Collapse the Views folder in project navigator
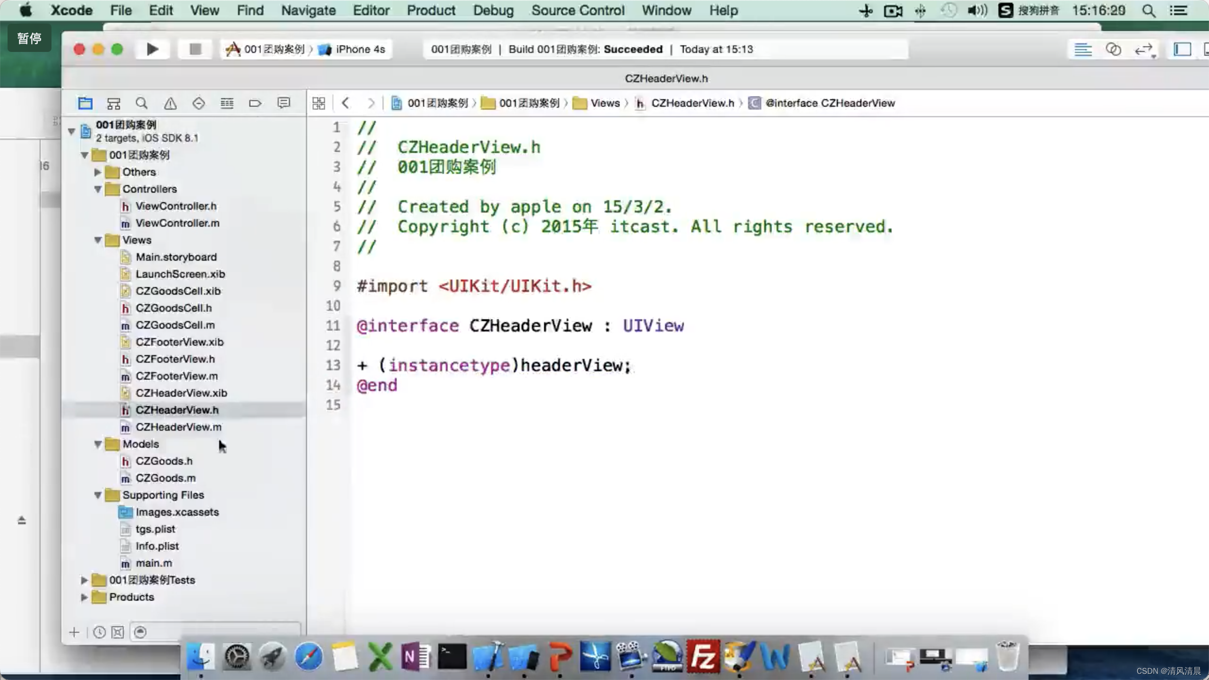1209x680 pixels. (x=98, y=239)
